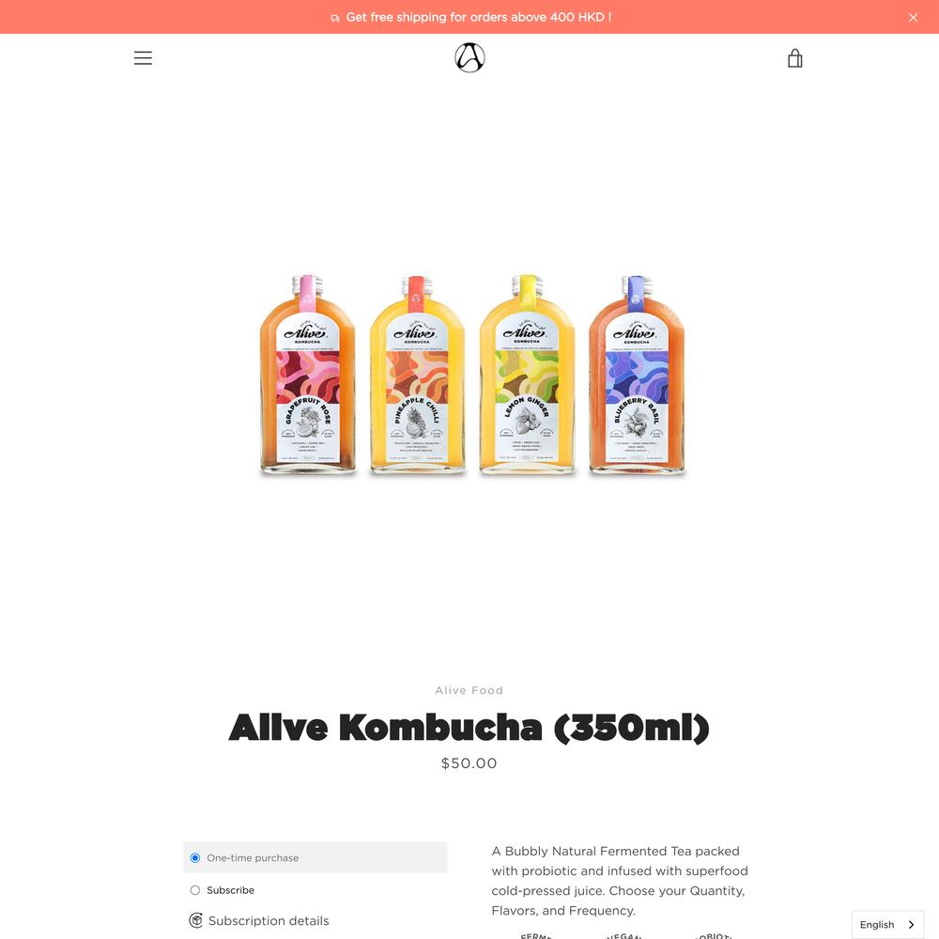Click the One-time purchase label text
939x939 pixels.
click(253, 857)
